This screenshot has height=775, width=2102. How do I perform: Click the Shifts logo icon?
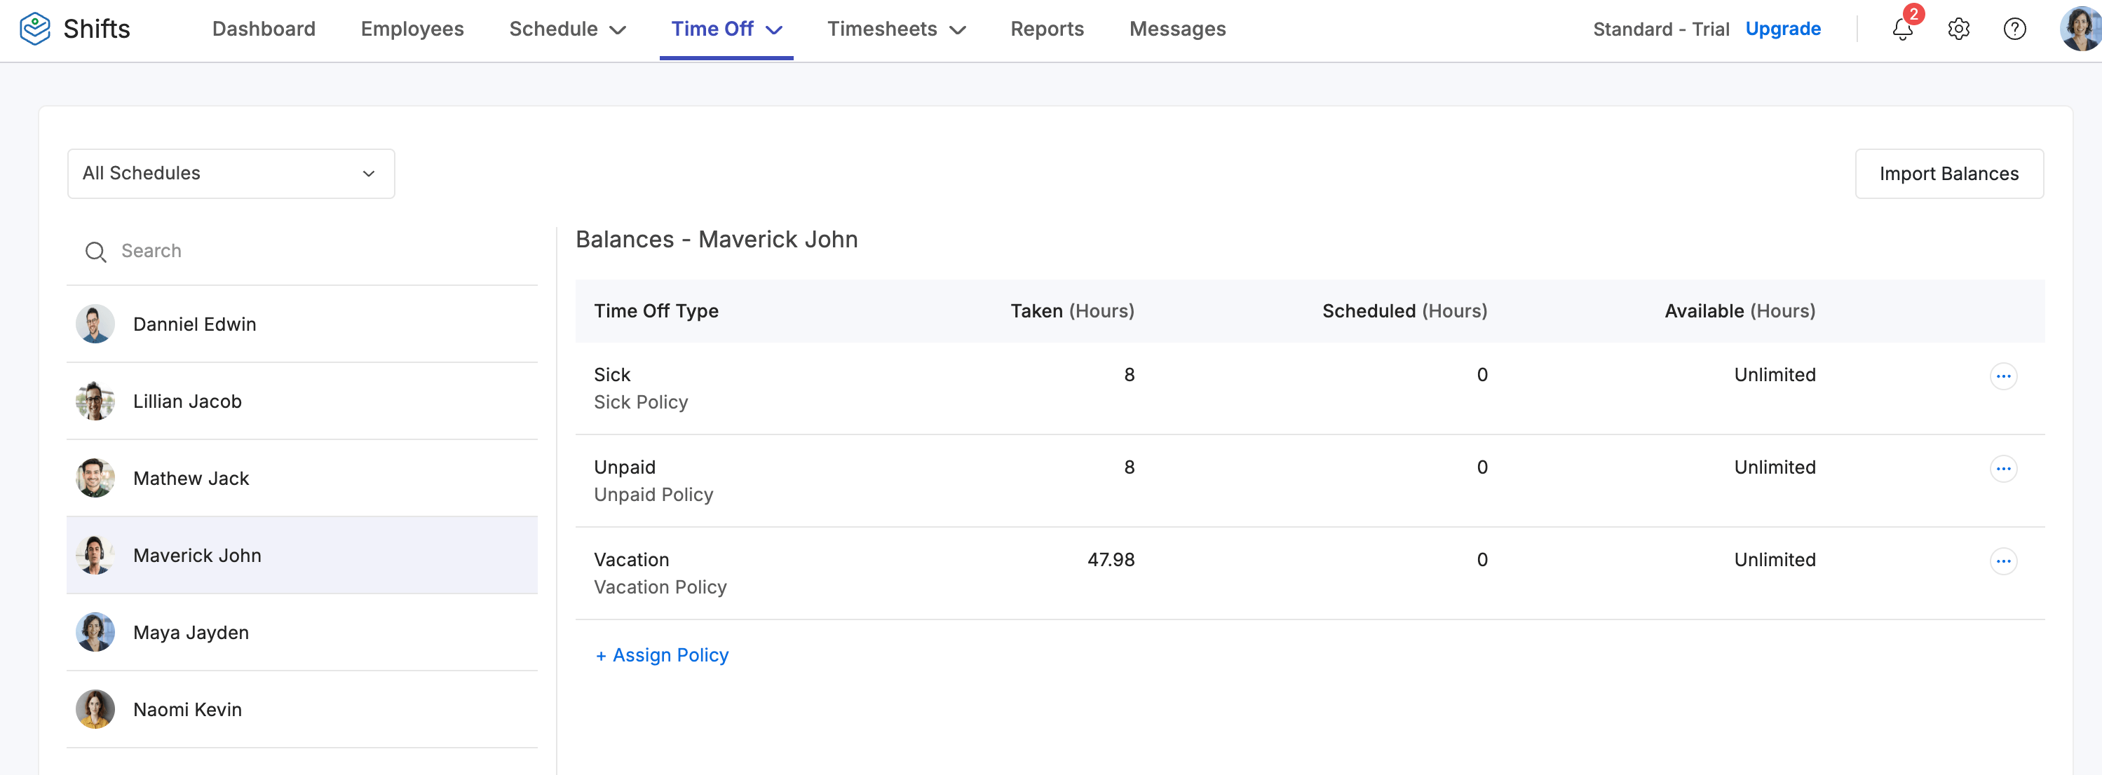[35, 29]
